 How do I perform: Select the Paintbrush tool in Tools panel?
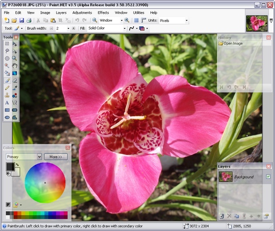click(7, 80)
